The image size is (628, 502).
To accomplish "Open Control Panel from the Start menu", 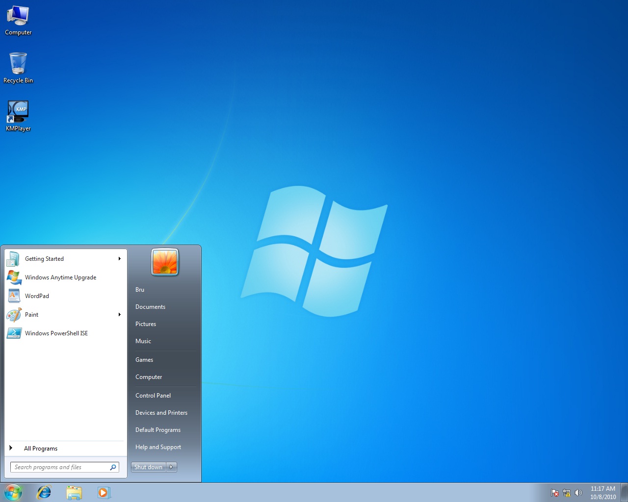I will (x=153, y=396).
